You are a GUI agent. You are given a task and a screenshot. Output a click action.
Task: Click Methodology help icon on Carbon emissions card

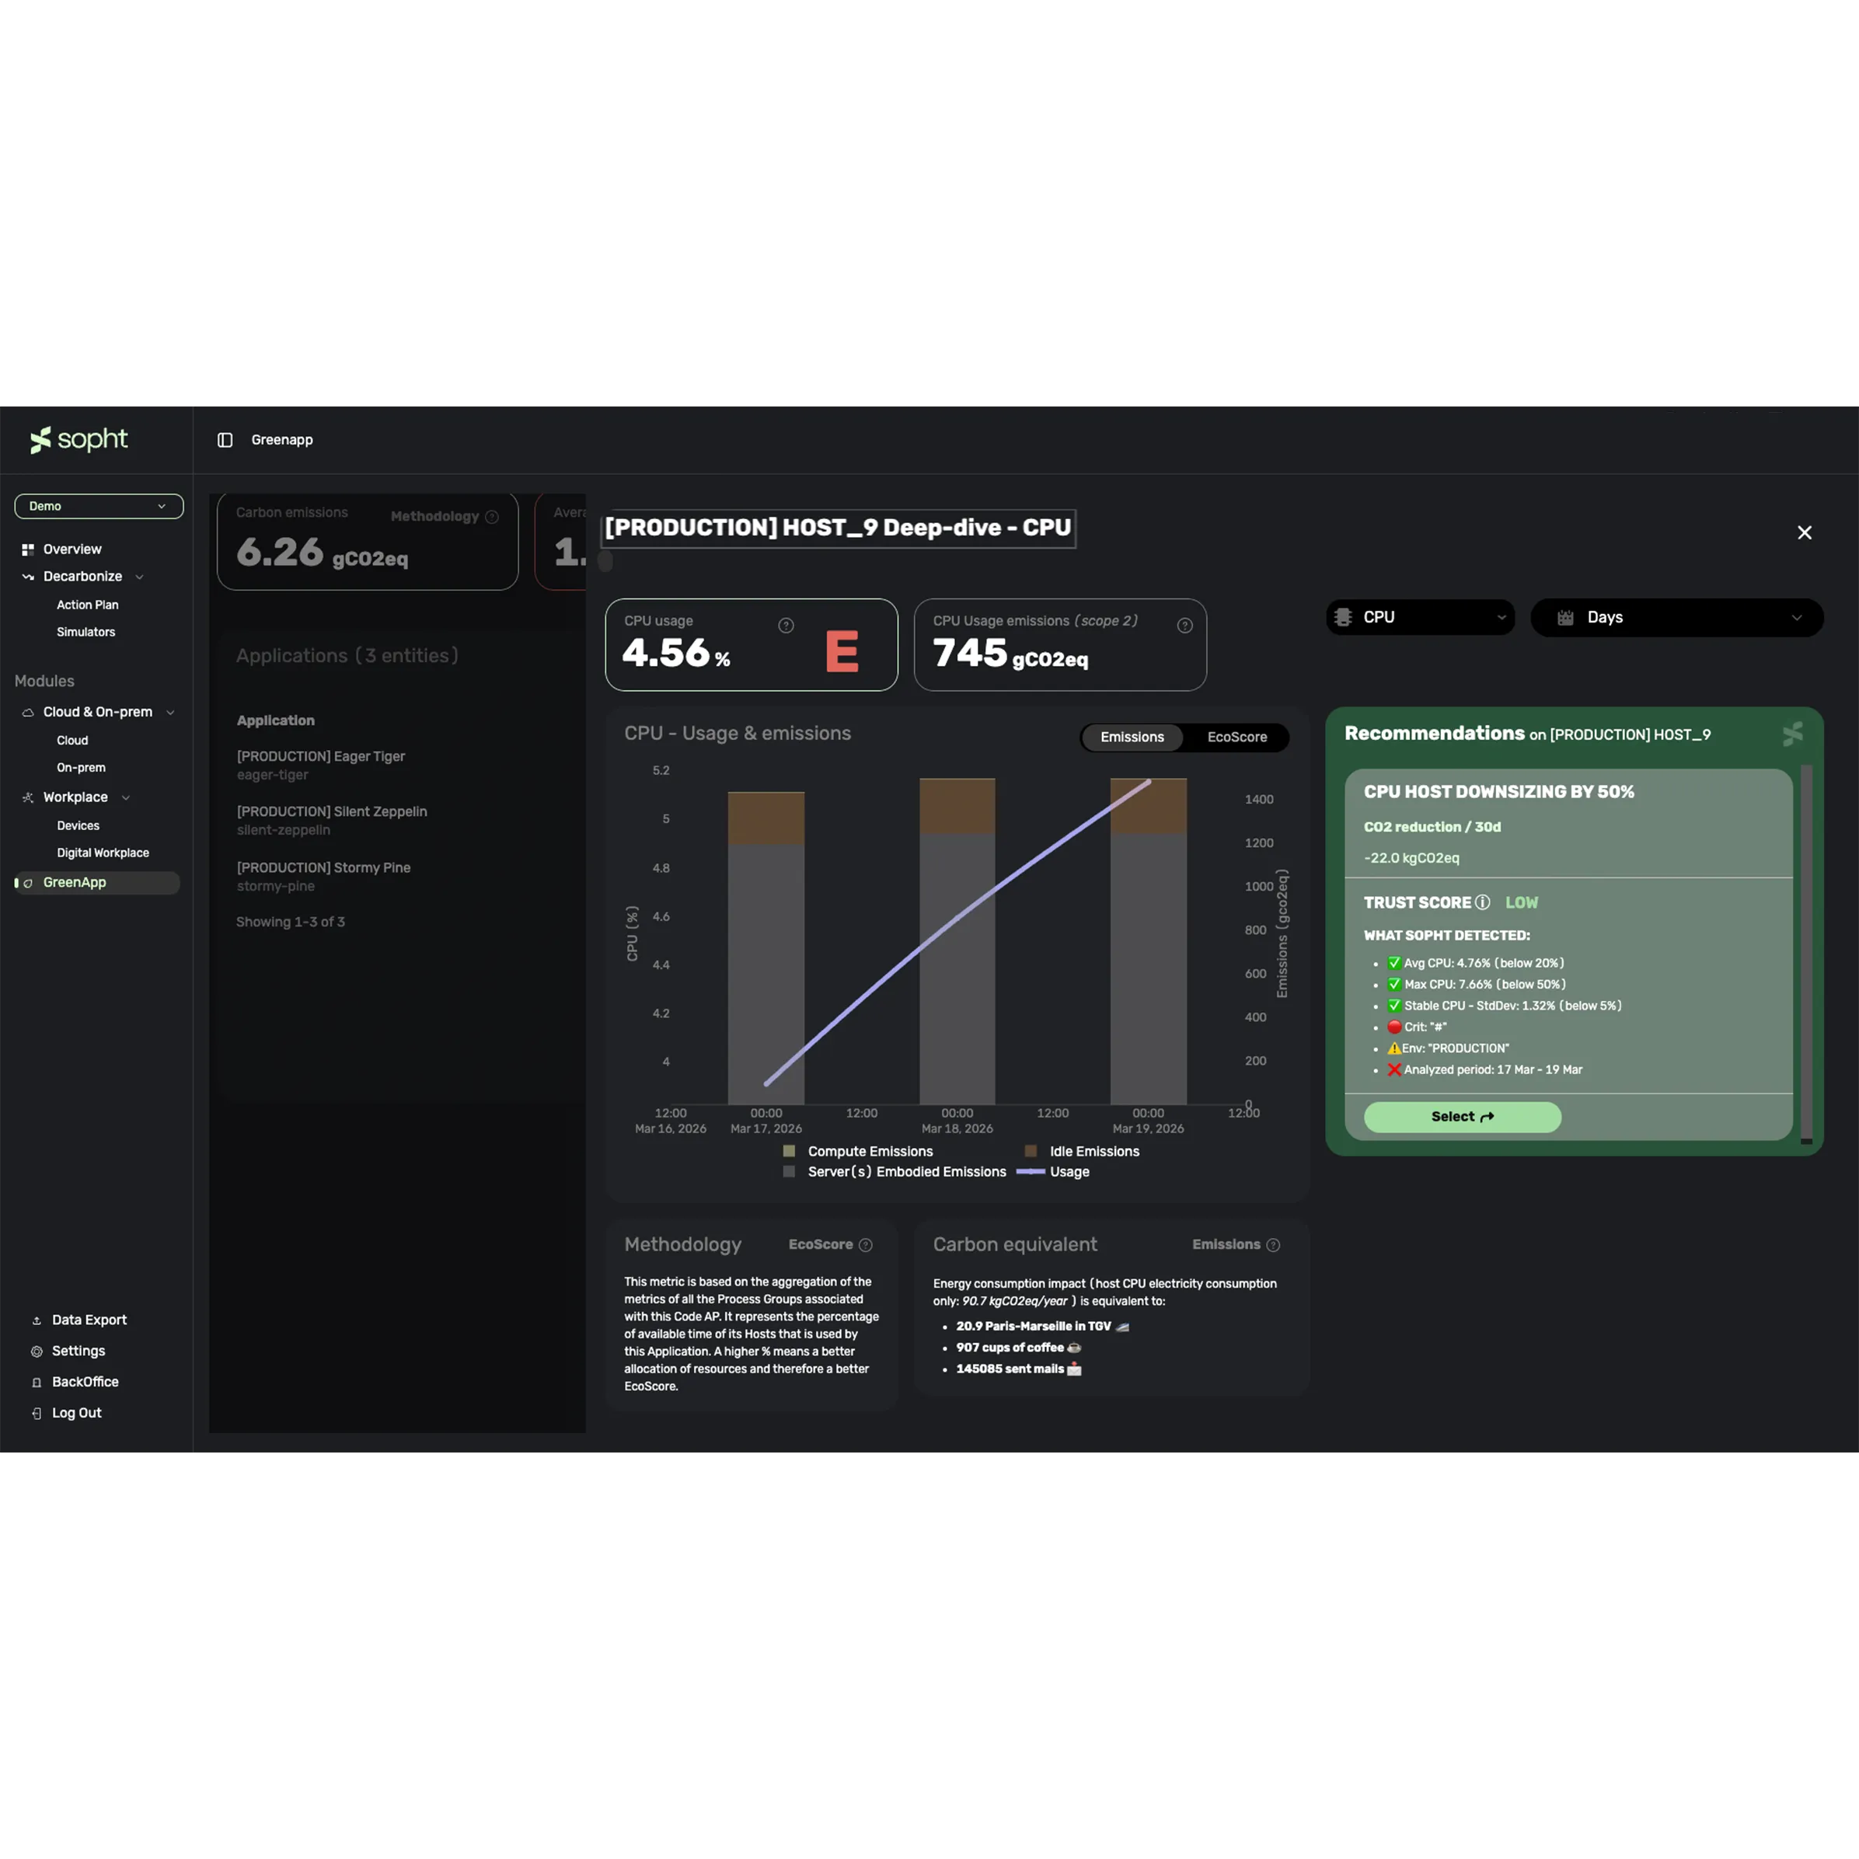(492, 518)
